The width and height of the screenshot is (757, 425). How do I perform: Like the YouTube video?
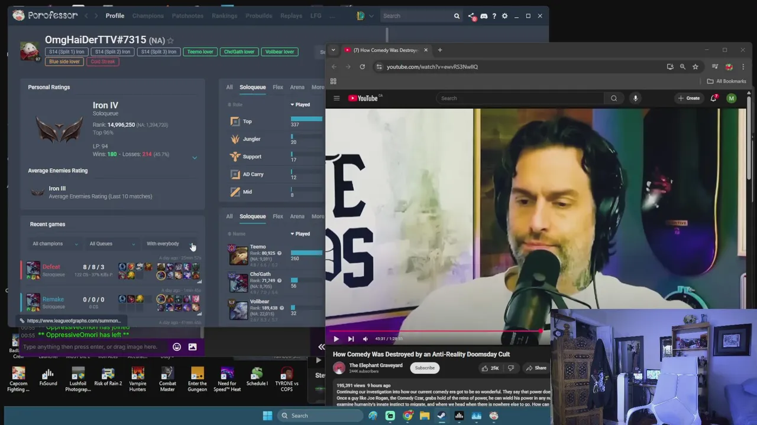point(490,368)
